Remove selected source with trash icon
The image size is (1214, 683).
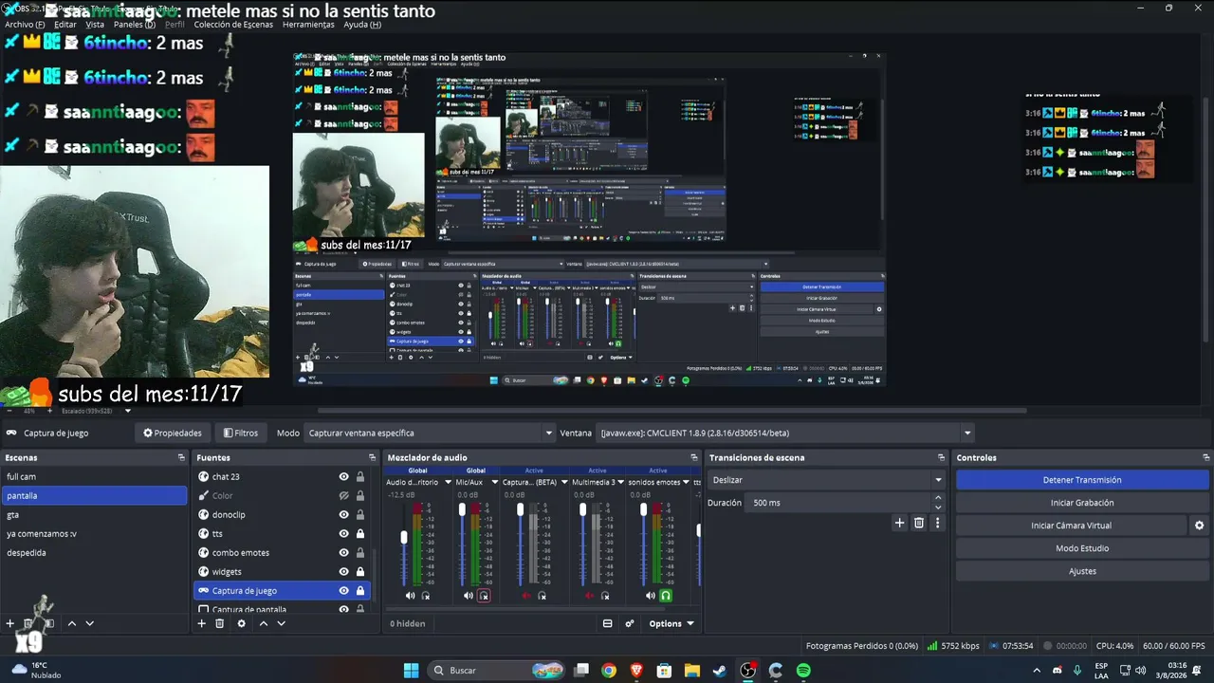(220, 623)
